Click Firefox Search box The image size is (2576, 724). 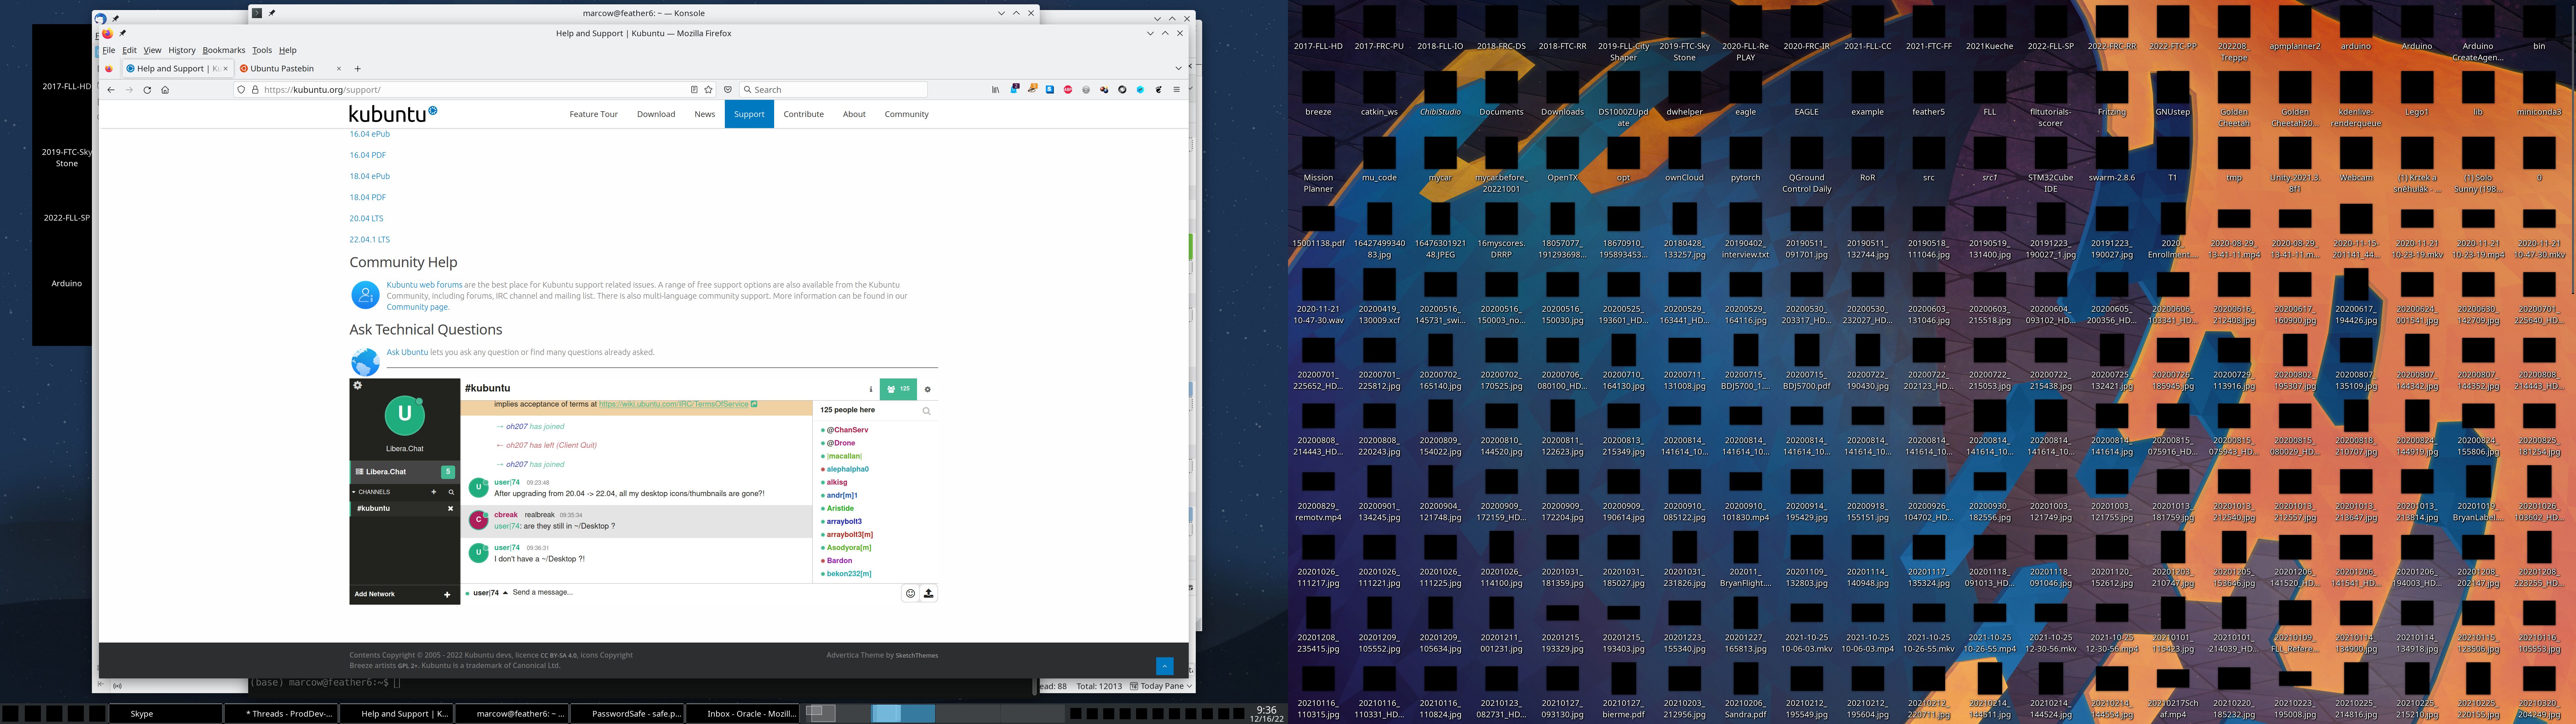833,90
